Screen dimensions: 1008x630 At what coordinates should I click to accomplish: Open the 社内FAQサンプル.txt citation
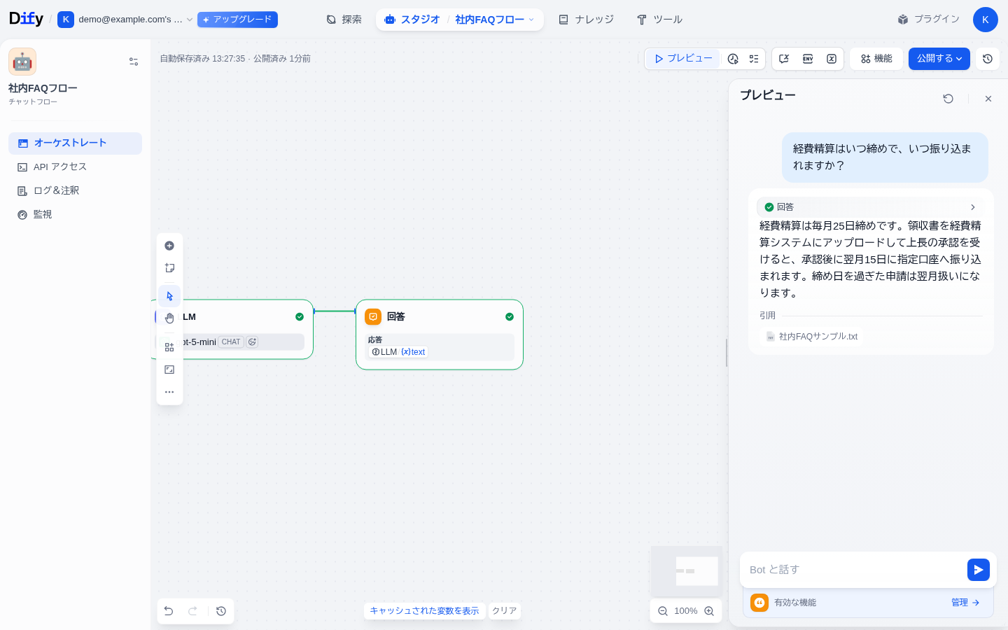[812, 337]
